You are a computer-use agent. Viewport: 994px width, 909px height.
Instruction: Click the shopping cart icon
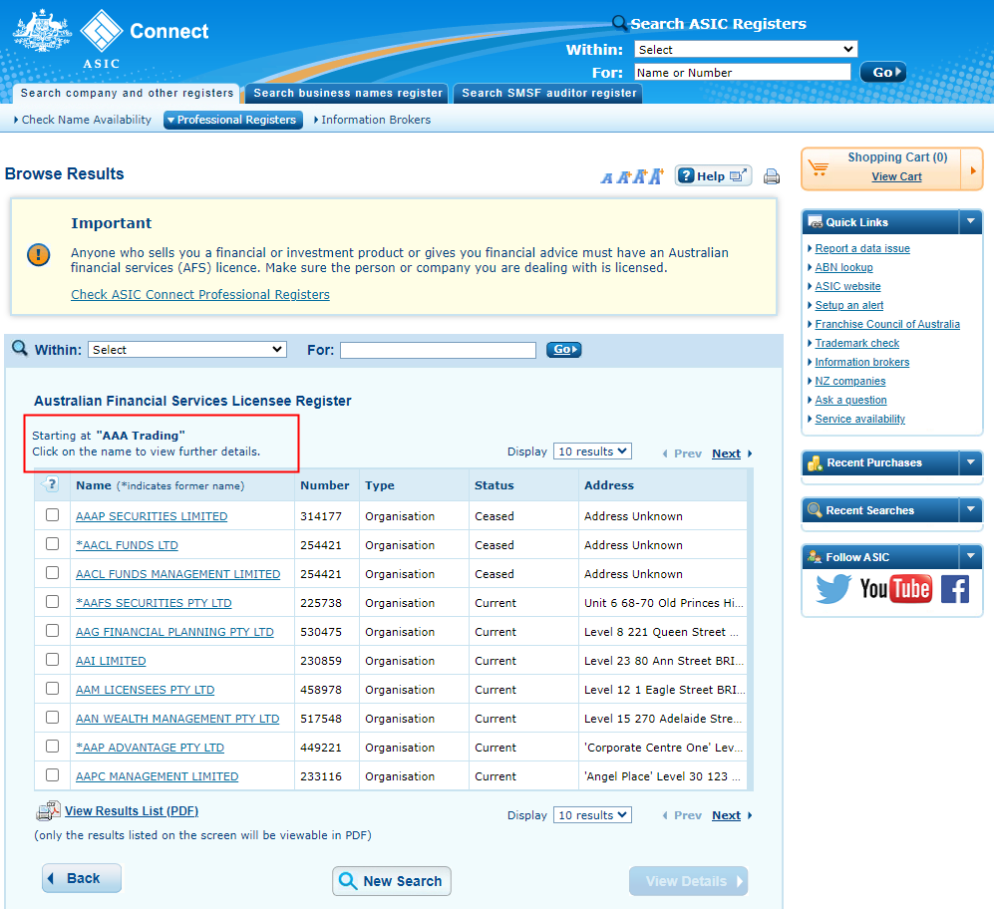tap(819, 168)
